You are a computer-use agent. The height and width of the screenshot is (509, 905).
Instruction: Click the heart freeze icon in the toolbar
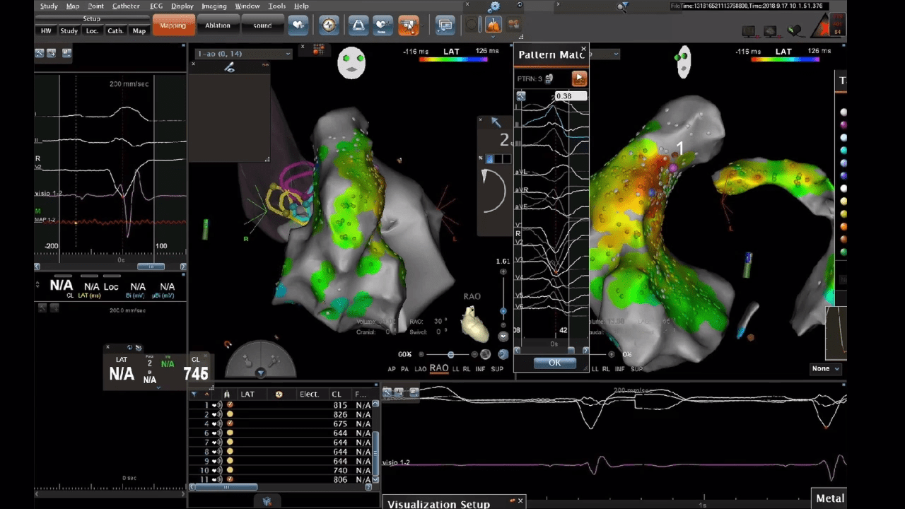click(x=383, y=25)
